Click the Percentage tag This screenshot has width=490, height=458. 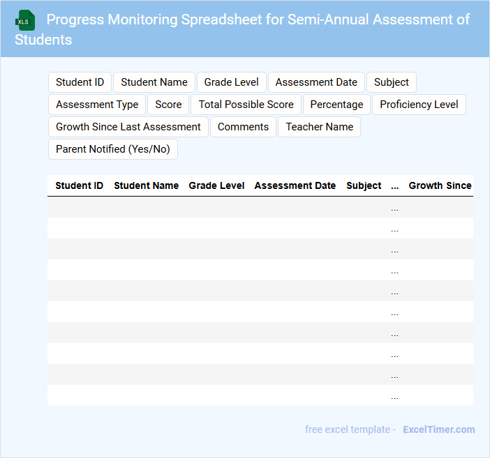click(x=336, y=105)
